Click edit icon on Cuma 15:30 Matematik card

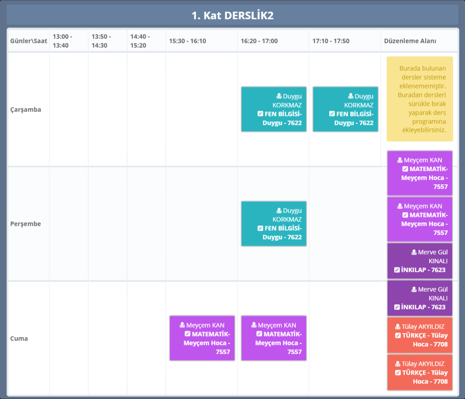(x=188, y=334)
